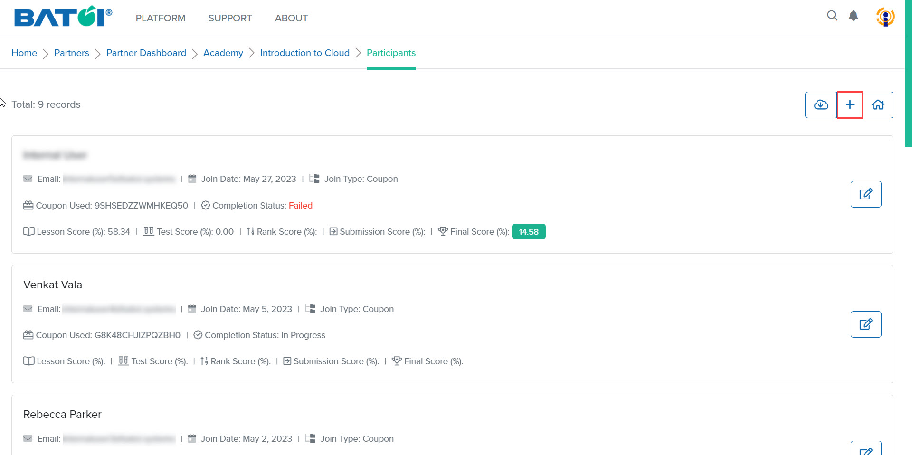Click the gift icon beside coupon 9SHSEDZZWMHKEQ50

tap(28, 205)
